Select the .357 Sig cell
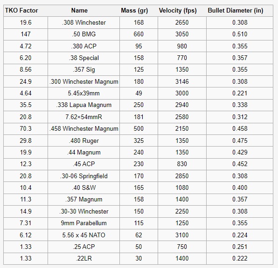 tap(83, 69)
